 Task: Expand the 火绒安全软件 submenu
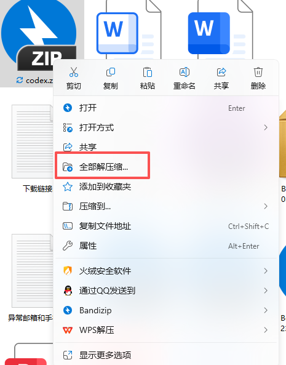point(166,271)
